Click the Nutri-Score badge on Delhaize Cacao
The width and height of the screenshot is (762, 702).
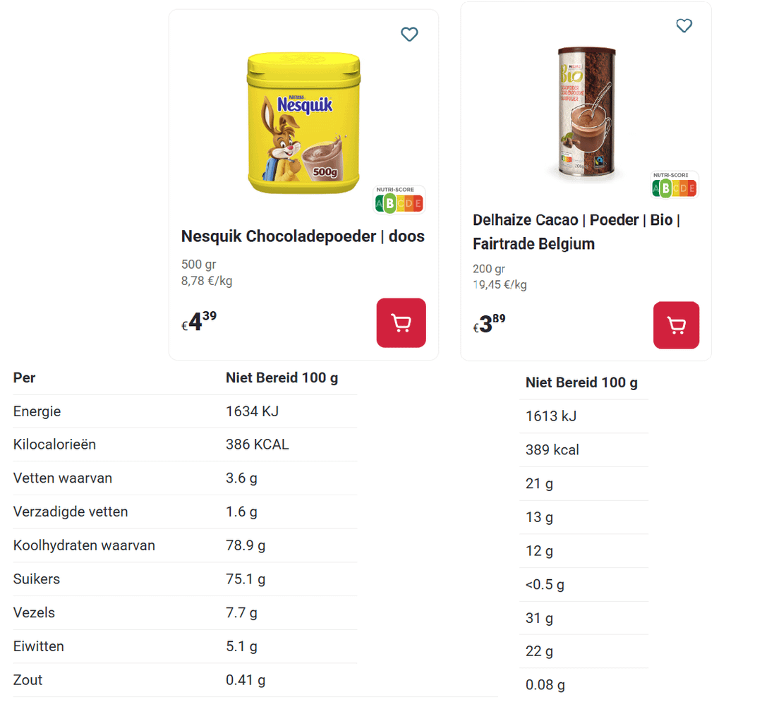click(x=675, y=185)
